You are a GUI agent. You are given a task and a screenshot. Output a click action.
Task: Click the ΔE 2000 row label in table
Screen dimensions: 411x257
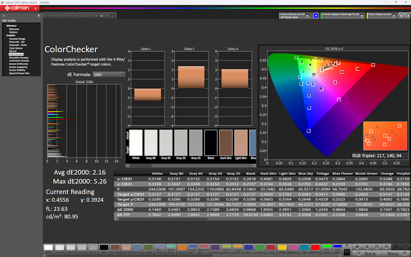coord(125,210)
